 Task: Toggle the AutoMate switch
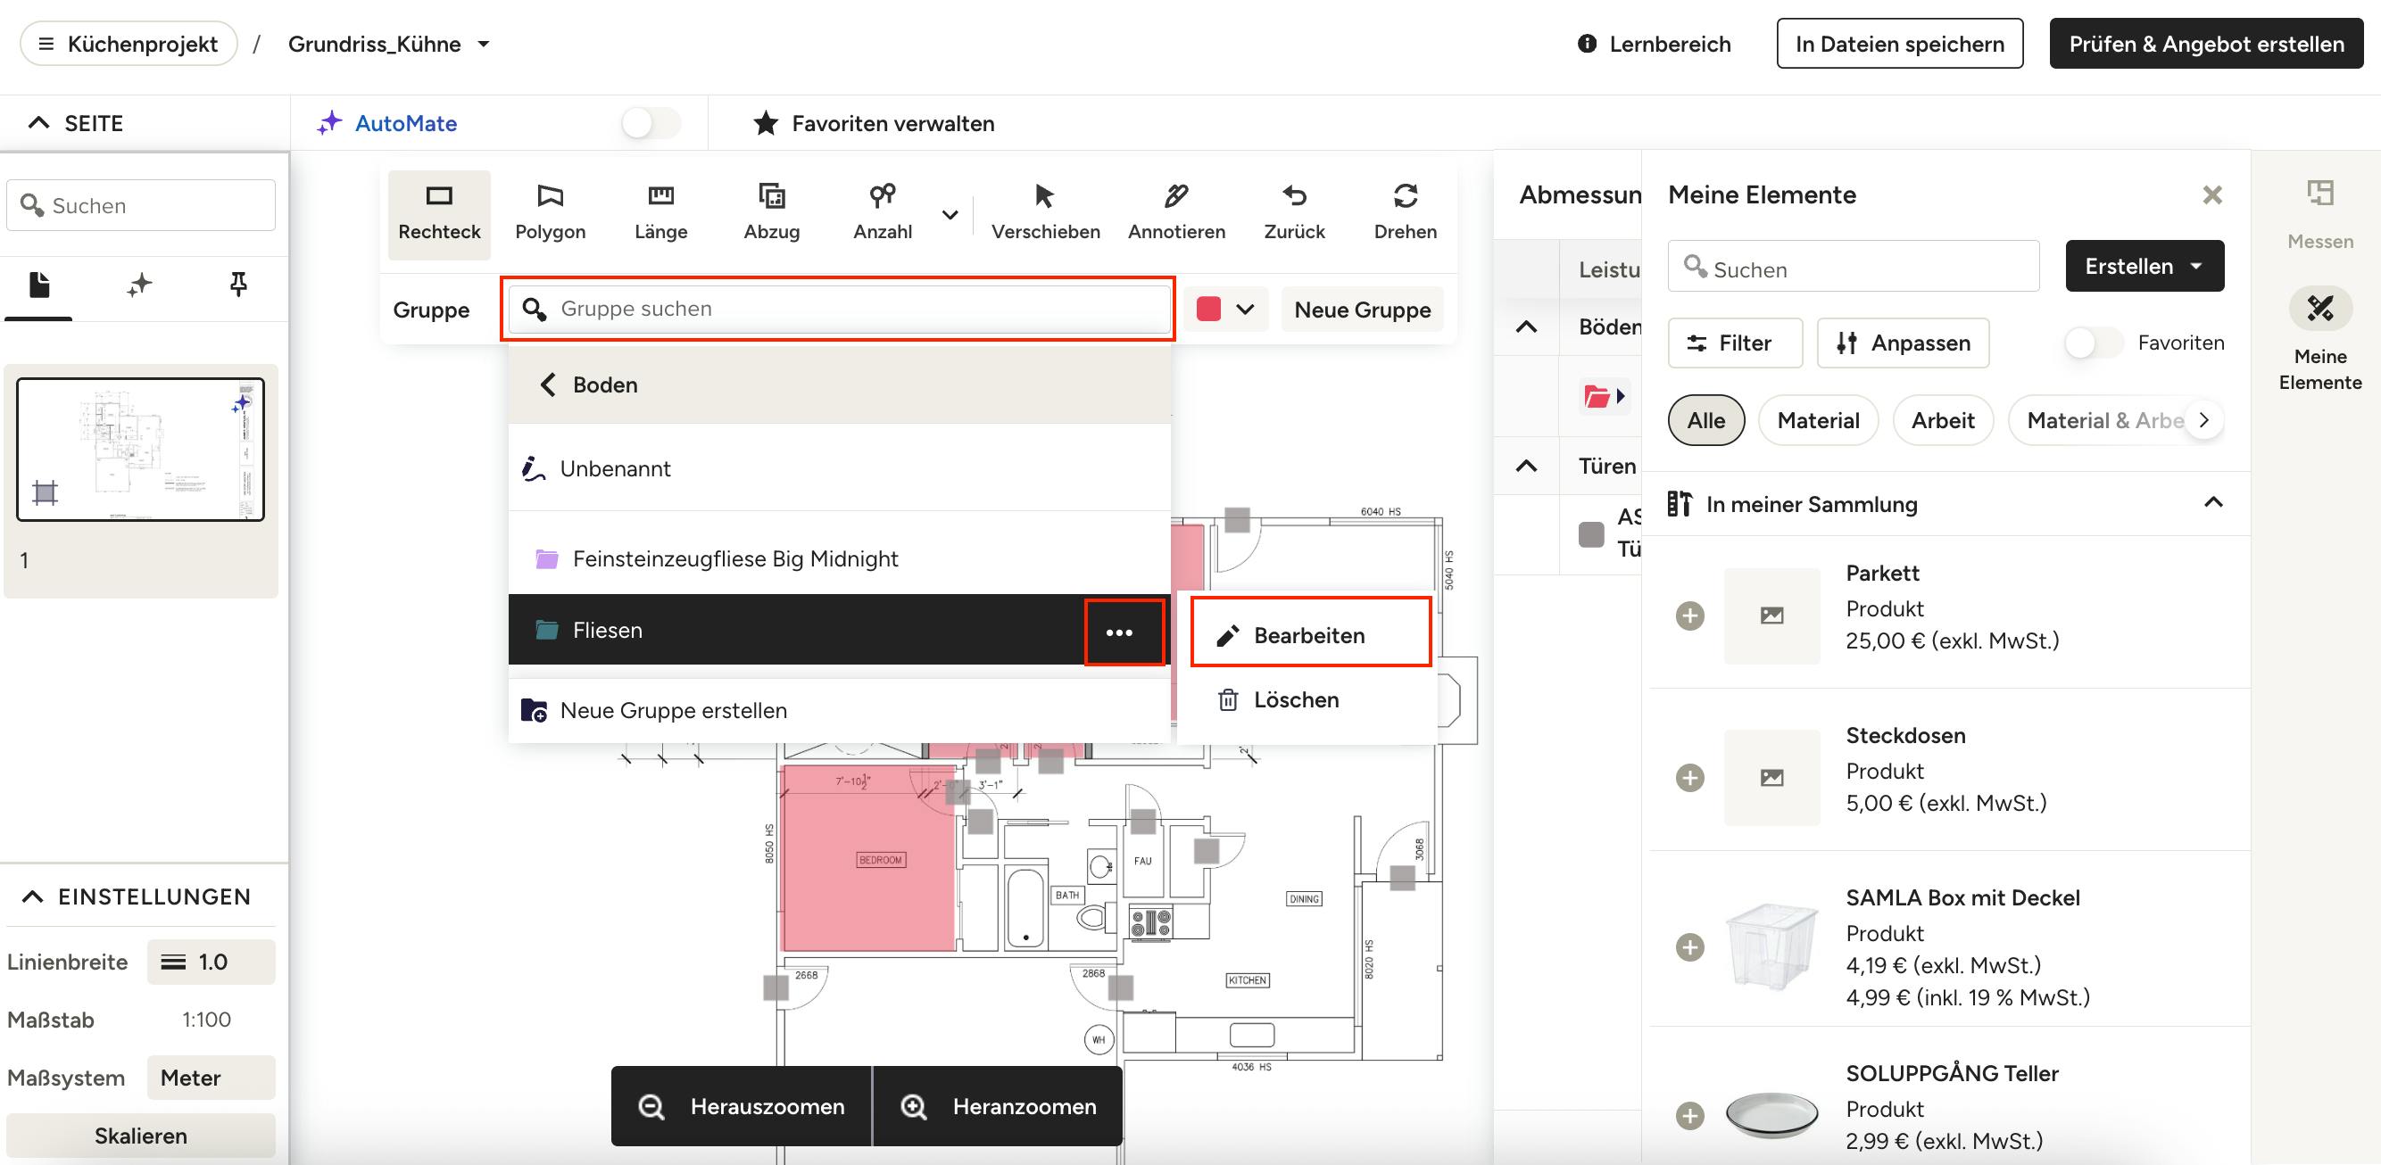point(651,123)
